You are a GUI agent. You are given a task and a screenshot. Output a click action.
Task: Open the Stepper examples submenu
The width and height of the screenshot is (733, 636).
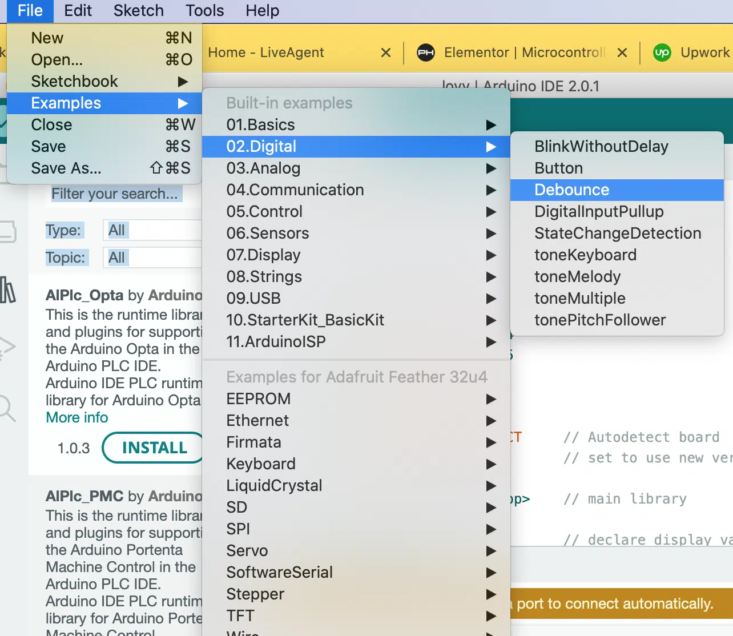(x=356, y=594)
